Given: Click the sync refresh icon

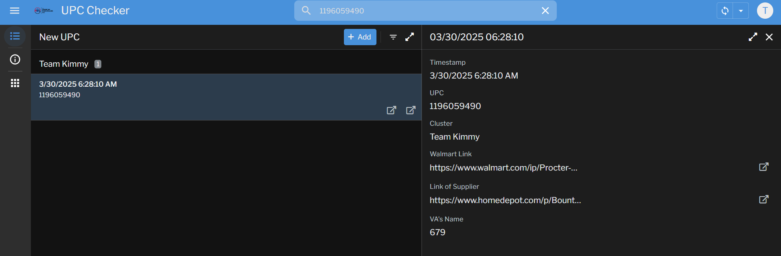Looking at the screenshot, I should (x=725, y=11).
